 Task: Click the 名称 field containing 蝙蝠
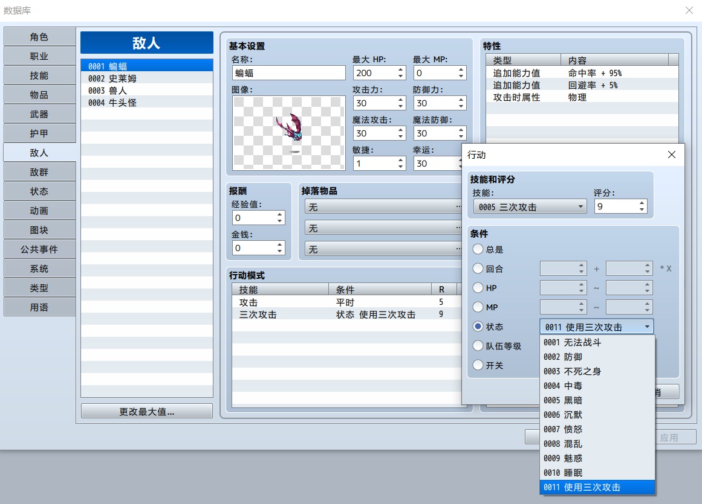289,73
